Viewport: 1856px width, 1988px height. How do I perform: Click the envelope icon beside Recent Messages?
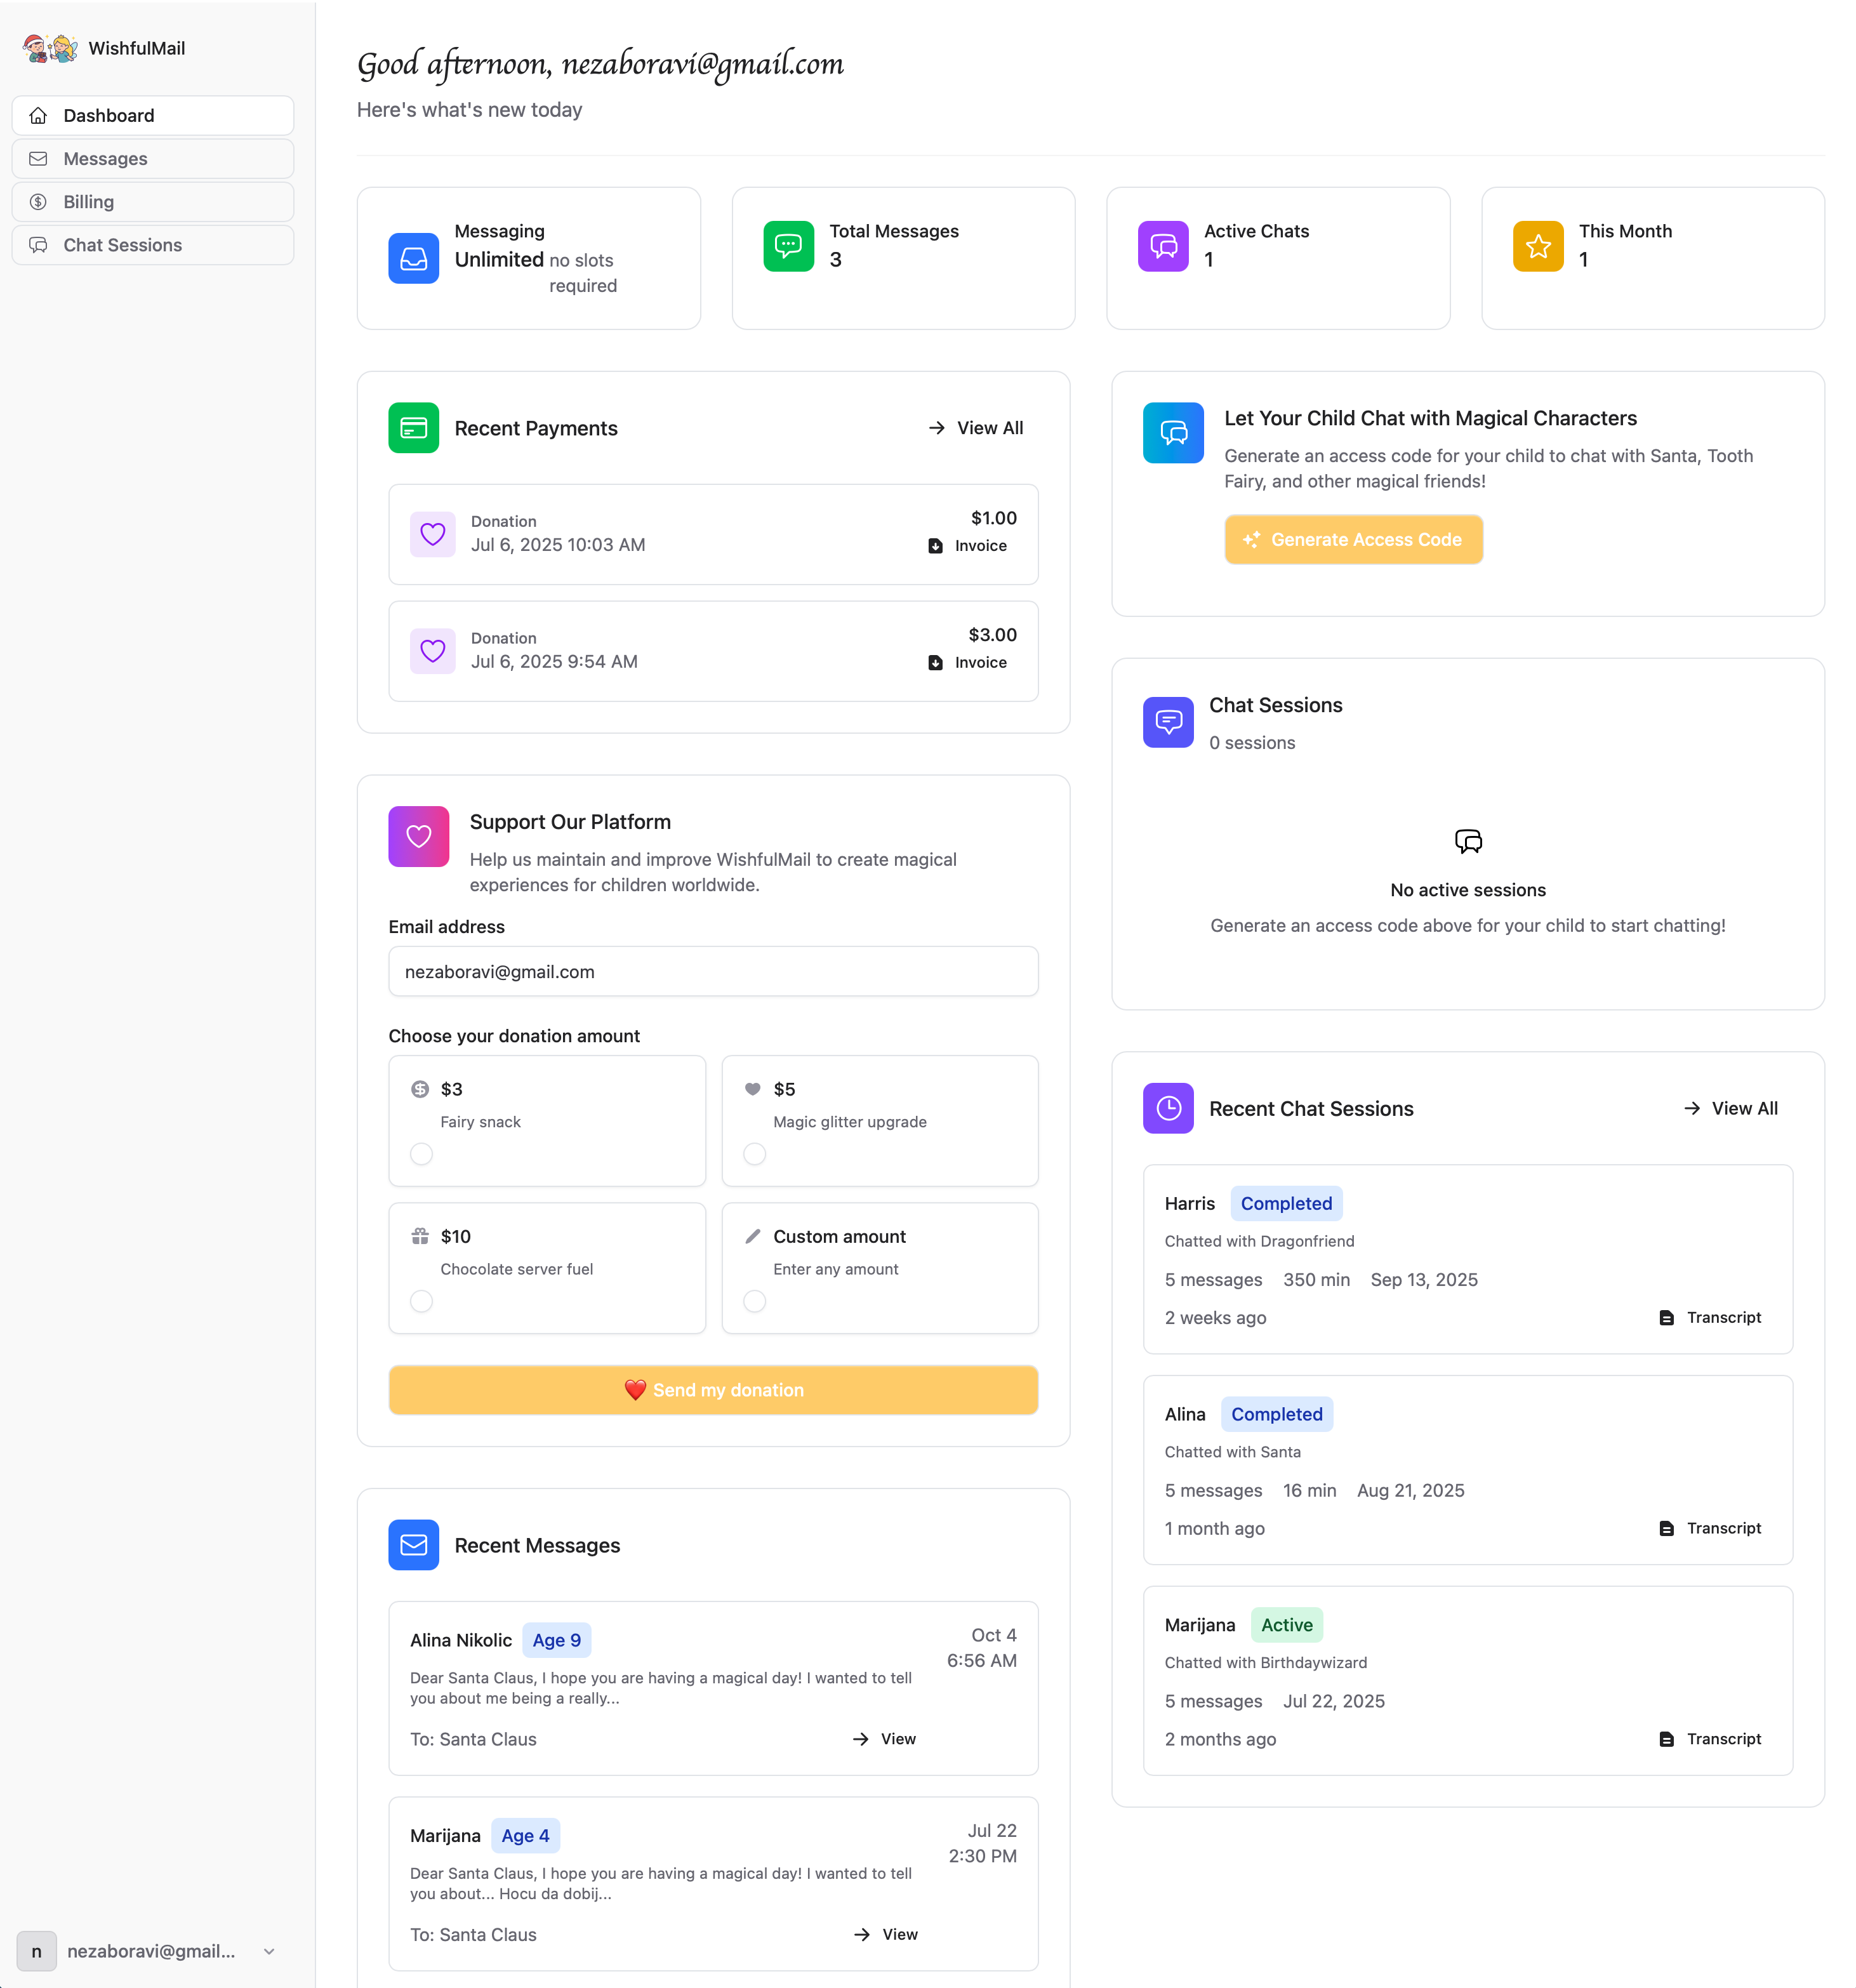click(413, 1545)
